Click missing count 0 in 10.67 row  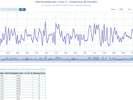39,81
